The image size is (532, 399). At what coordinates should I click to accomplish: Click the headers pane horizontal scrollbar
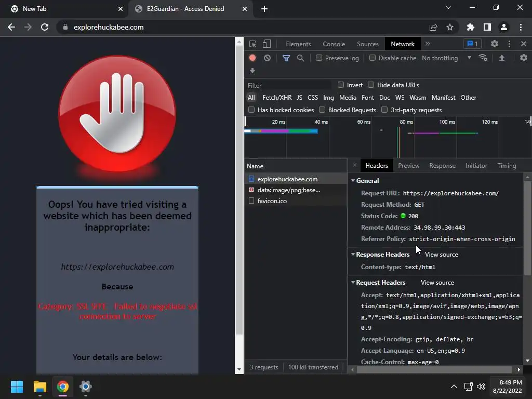pyautogui.click(x=434, y=369)
